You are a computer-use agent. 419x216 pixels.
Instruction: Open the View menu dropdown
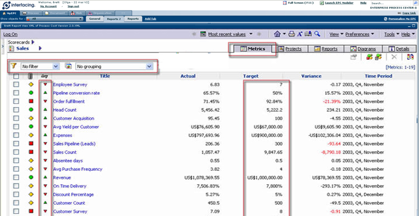[x=336, y=35]
